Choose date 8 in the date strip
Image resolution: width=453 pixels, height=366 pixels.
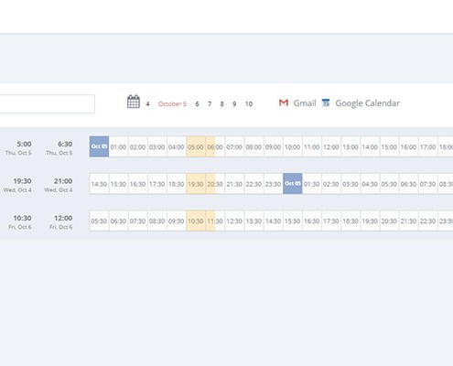(222, 104)
